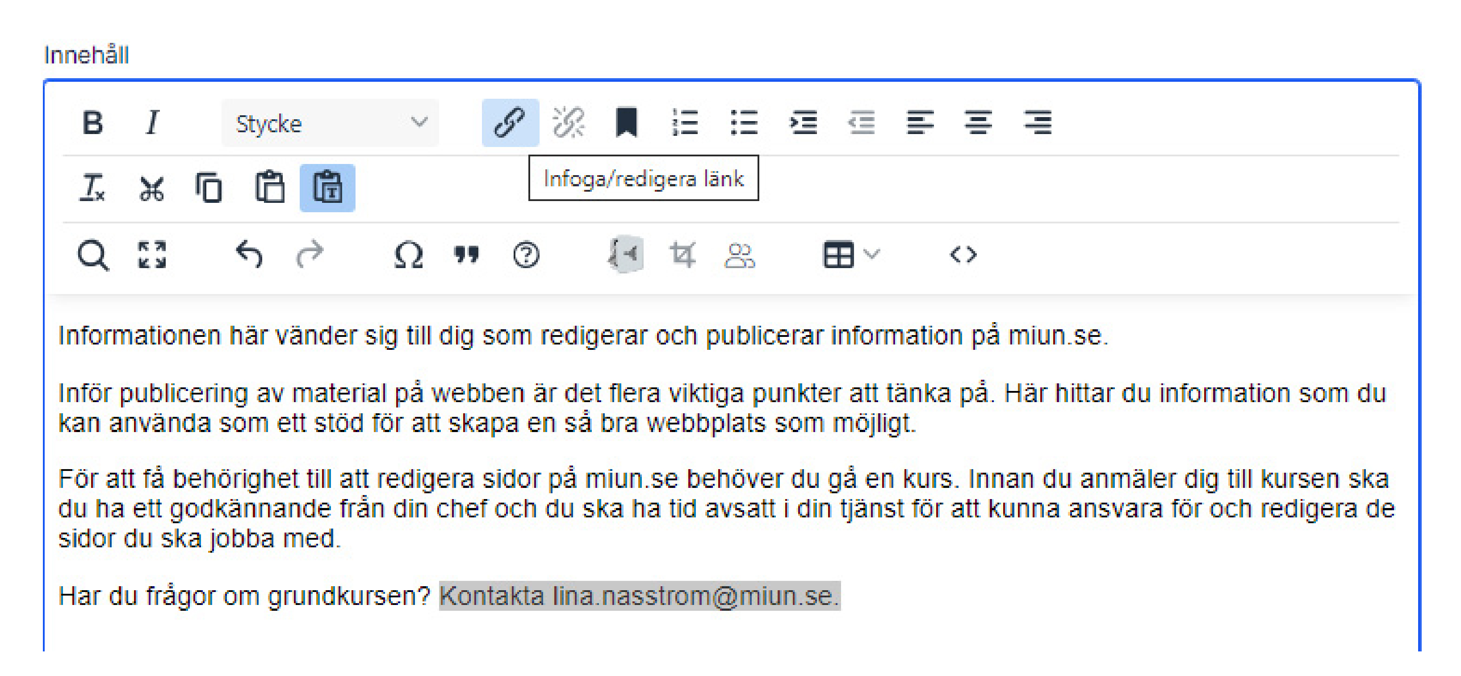
Task: Open editor help with the question mark icon
Action: click(526, 255)
